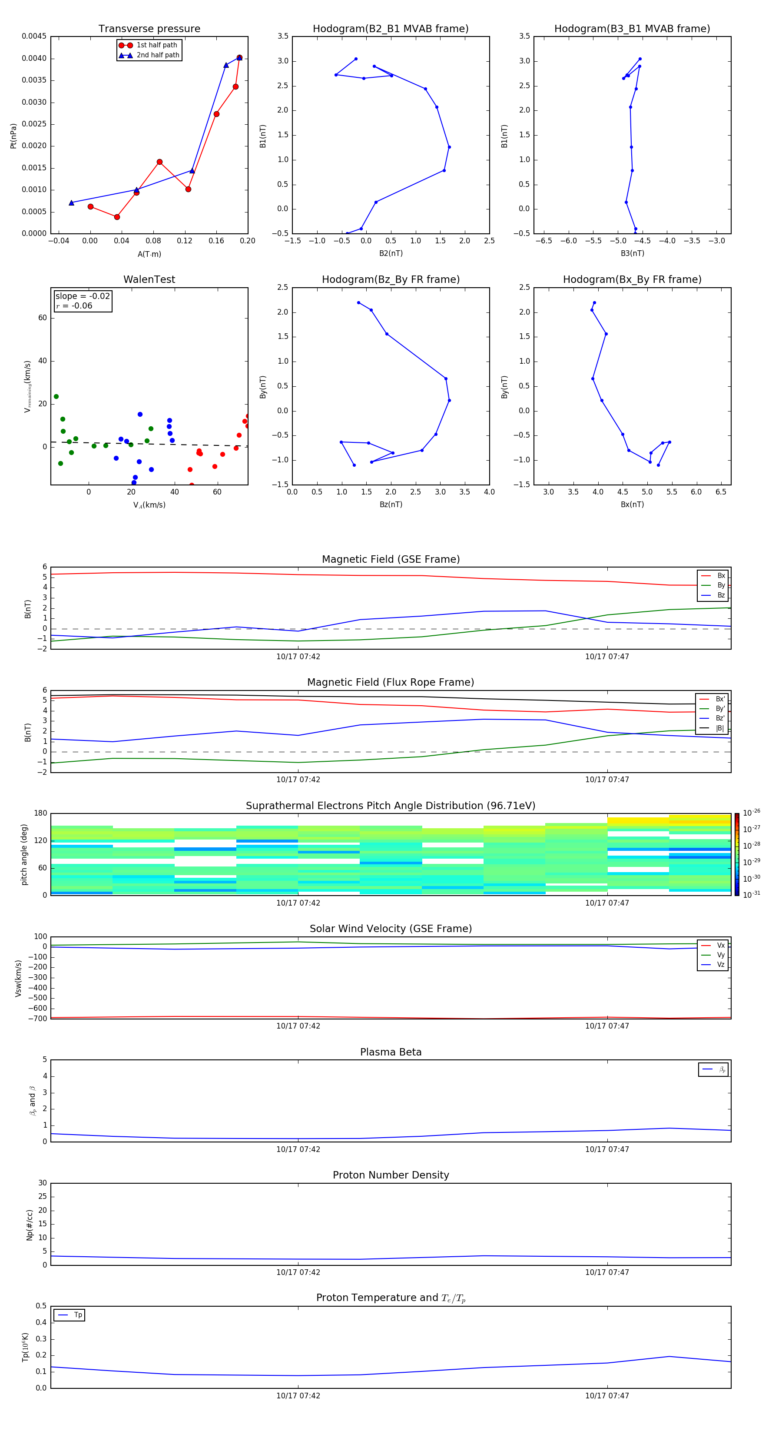Click the "Bx(nT)" x-axis label

[x=632, y=505]
